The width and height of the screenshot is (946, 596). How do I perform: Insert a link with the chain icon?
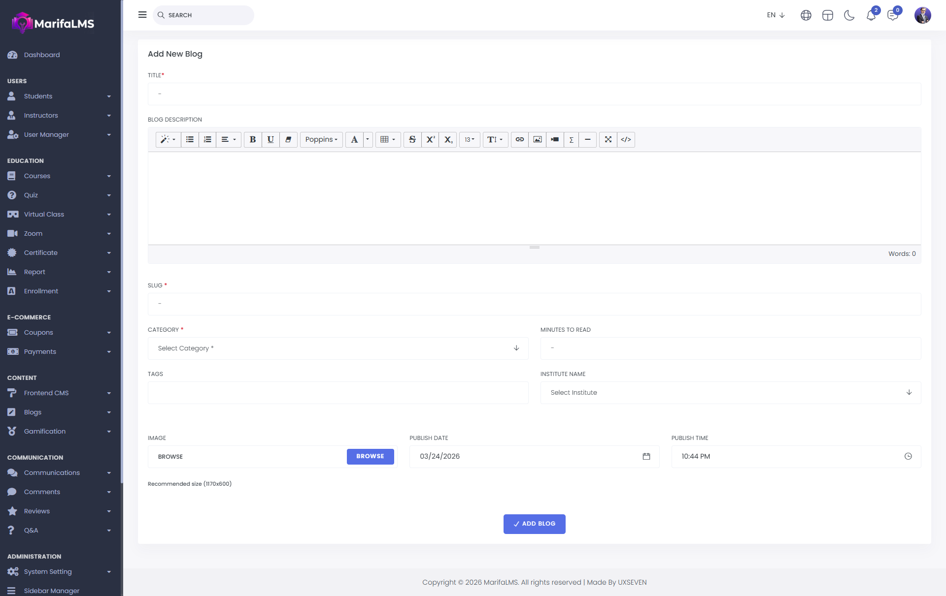520,140
